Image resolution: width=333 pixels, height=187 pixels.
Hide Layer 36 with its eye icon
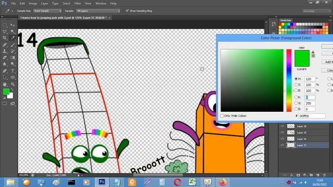(x=282, y=139)
